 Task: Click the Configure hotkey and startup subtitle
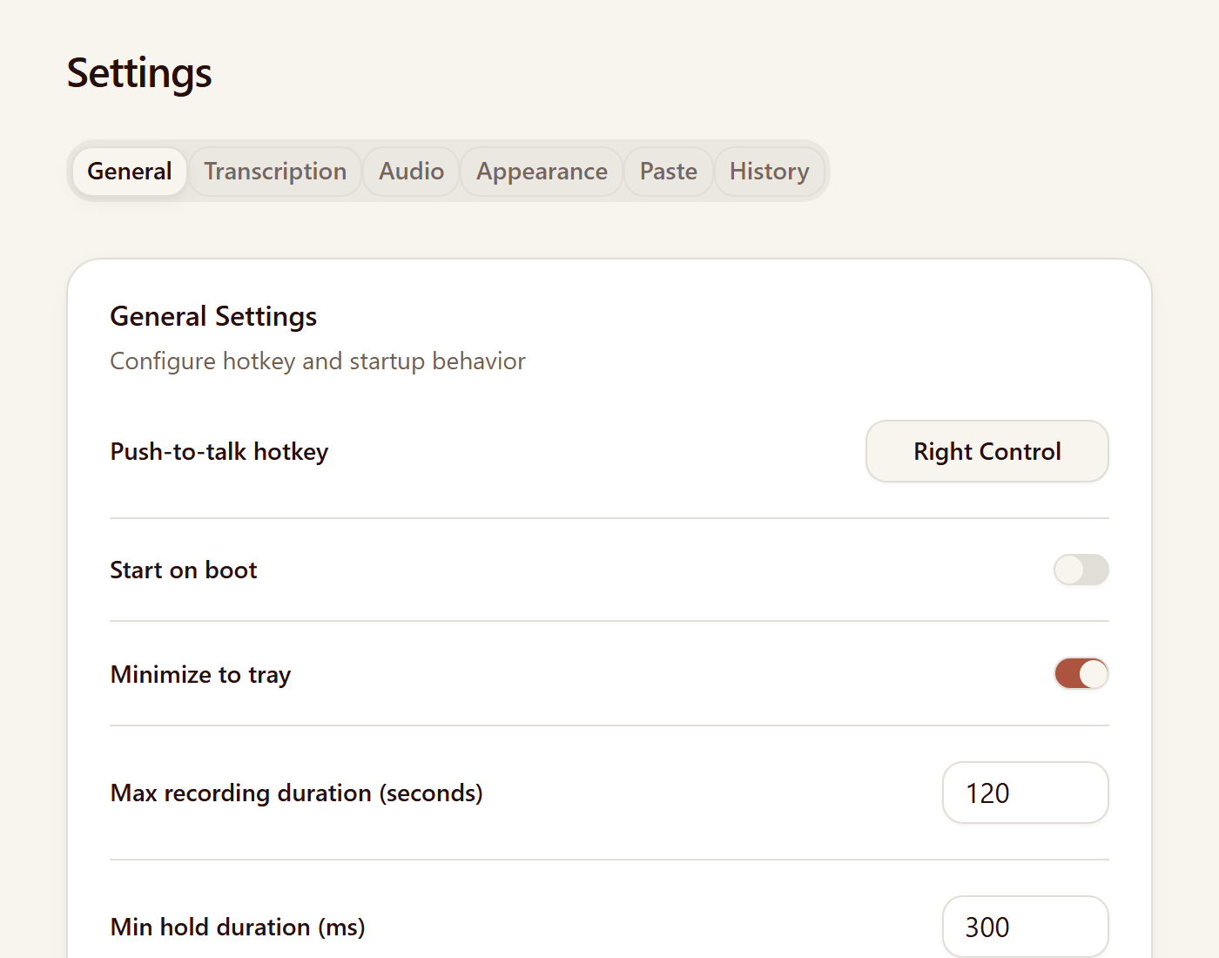click(318, 361)
